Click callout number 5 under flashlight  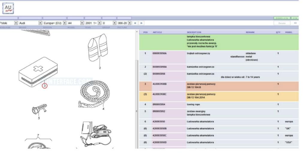point(39,118)
